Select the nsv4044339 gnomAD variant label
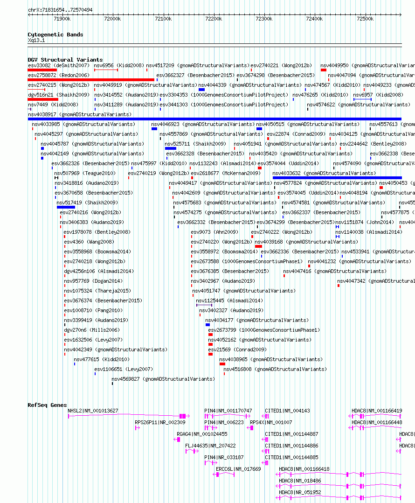The height and width of the screenshot is (503, 415). pos(250,85)
